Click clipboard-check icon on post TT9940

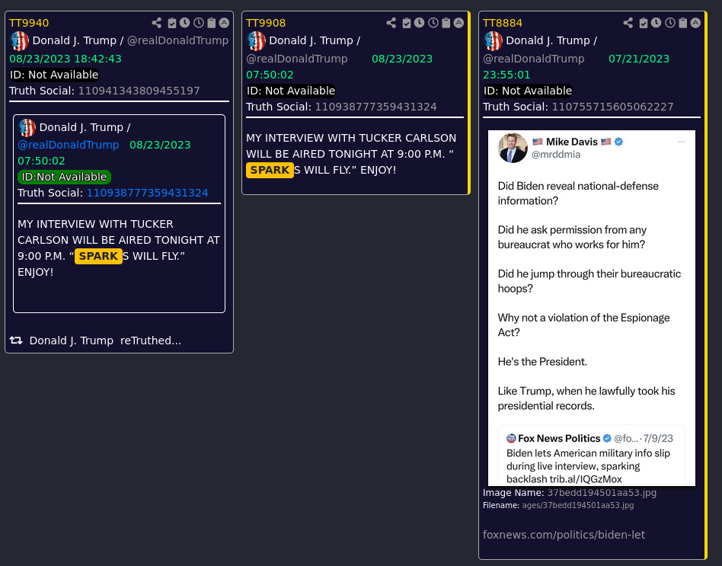click(172, 23)
